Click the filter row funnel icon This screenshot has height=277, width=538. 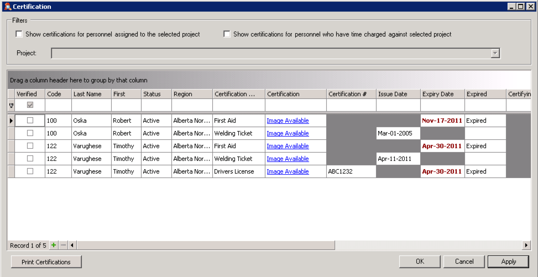[11, 105]
